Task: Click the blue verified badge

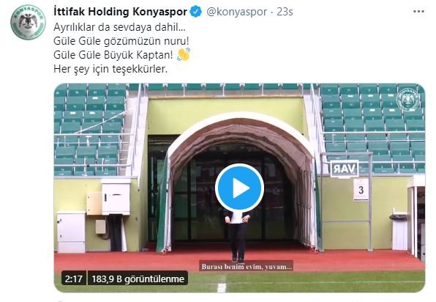Action: point(196,12)
